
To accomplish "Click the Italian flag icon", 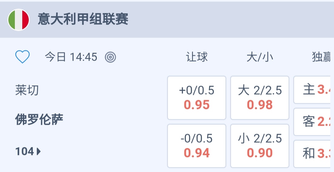I will coord(19,19).
